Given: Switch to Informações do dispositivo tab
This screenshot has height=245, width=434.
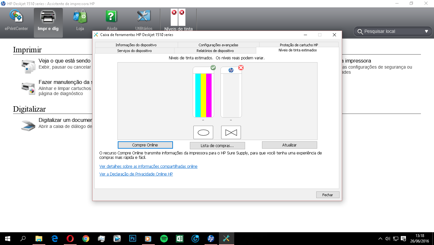Looking at the screenshot, I should point(136,45).
